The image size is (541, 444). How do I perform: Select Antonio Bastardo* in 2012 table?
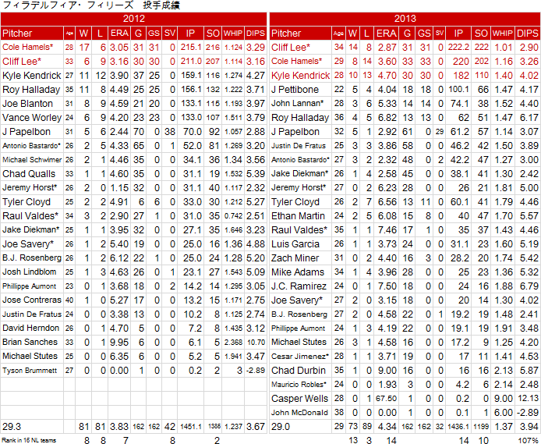(31, 146)
